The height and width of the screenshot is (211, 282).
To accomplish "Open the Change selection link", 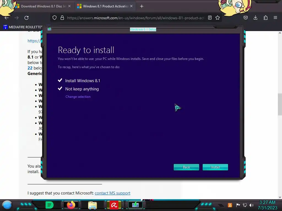I will [78, 97].
